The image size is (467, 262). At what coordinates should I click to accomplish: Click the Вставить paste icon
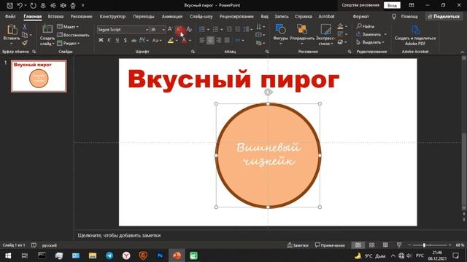pos(12,30)
